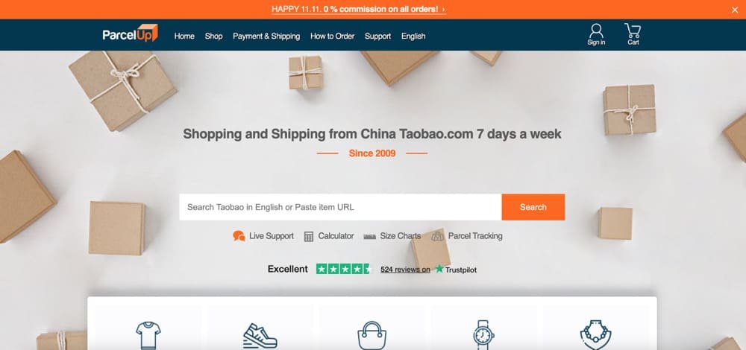The width and height of the screenshot is (746, 350).
Task: Select the handbag category icon
Action: click(x=372, y=335)
